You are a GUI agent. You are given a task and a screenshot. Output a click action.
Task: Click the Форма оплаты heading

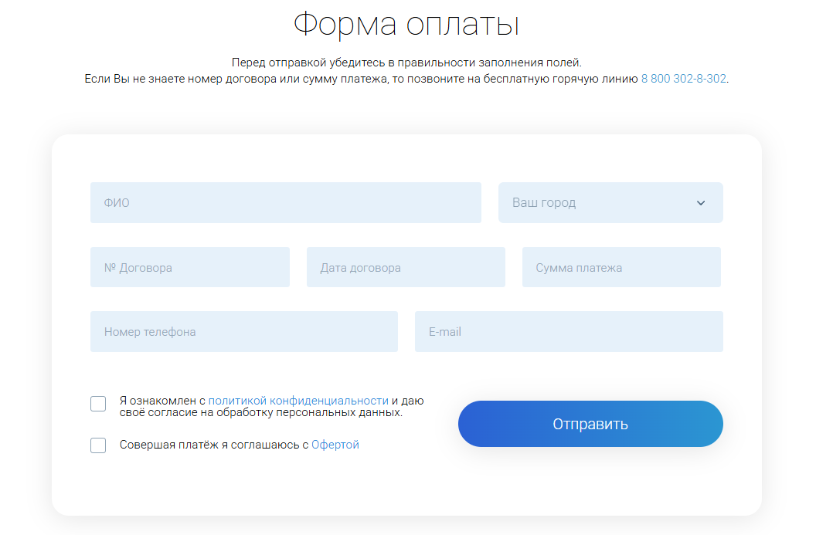406,24
